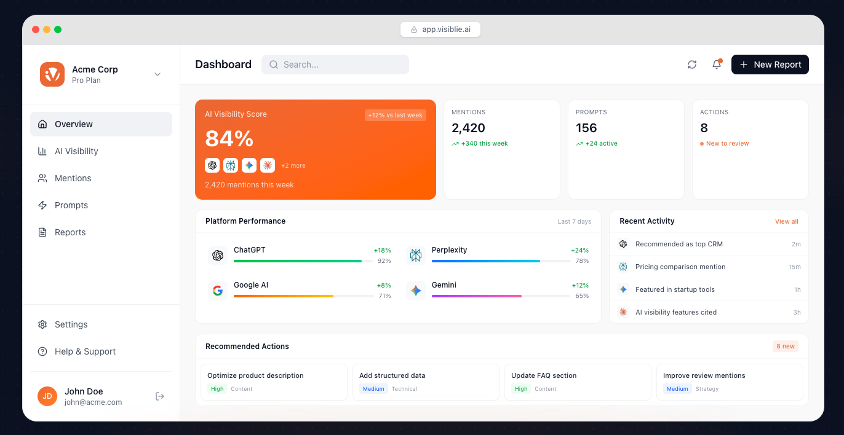Viewport: 844px width, 435px height.
Task: Click the ChatGPT icon in Platform Performance
Action: tap(217, 256)
